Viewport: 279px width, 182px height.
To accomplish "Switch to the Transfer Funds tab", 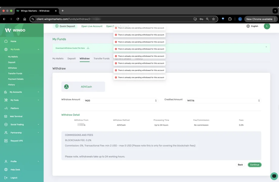I will [x=102, y=59].
